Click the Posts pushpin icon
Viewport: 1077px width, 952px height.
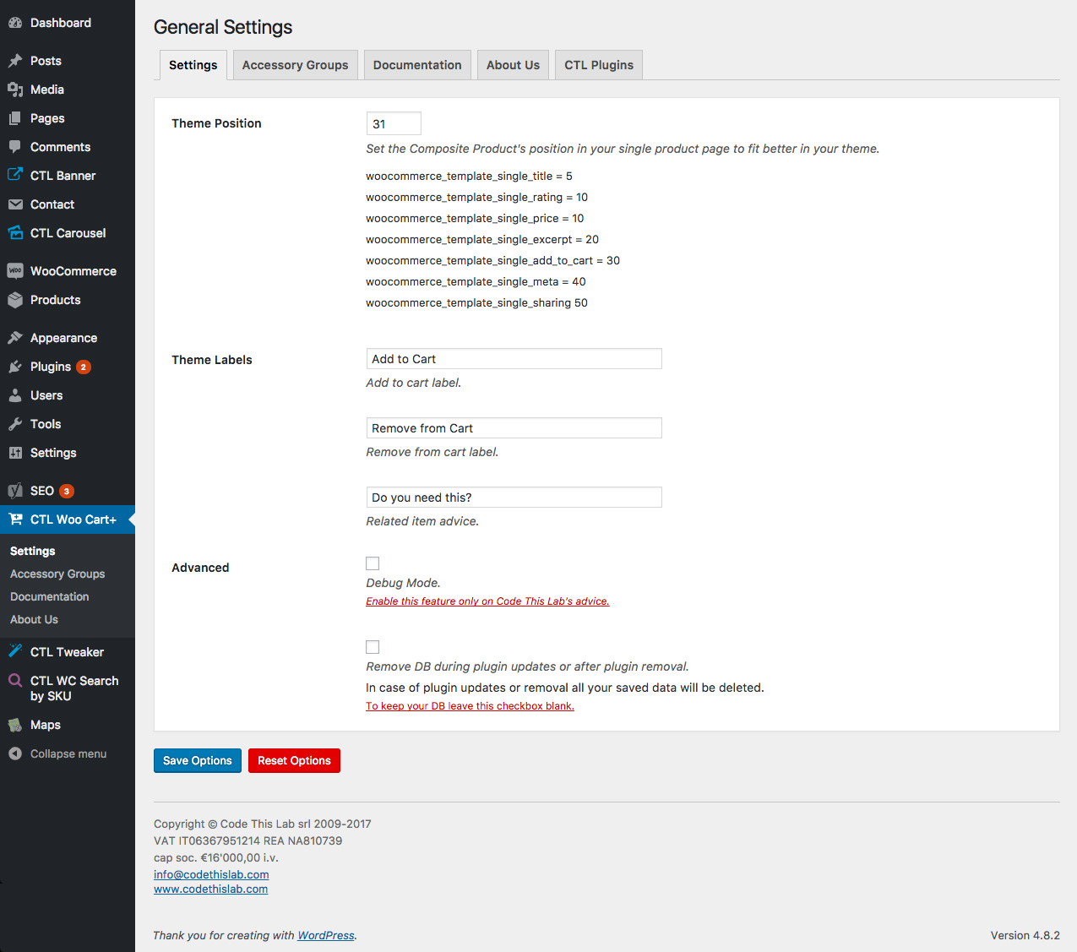pos(15,61)
